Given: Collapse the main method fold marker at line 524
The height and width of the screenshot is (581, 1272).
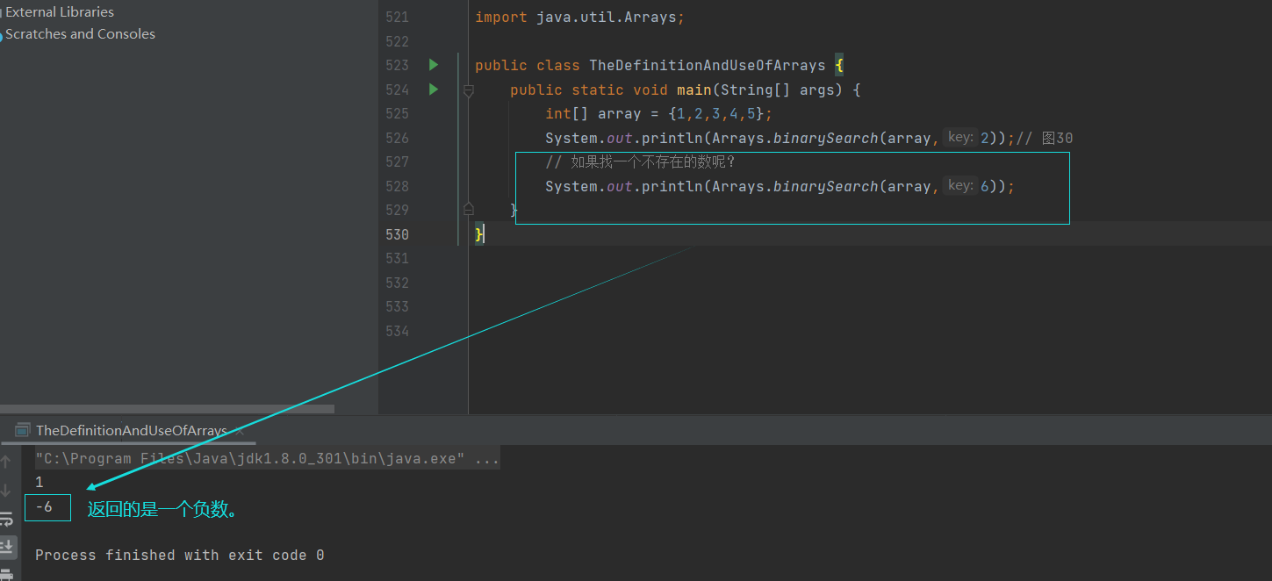Looking at the screenshot, I should pyautogui.click(x=469, y=90).
